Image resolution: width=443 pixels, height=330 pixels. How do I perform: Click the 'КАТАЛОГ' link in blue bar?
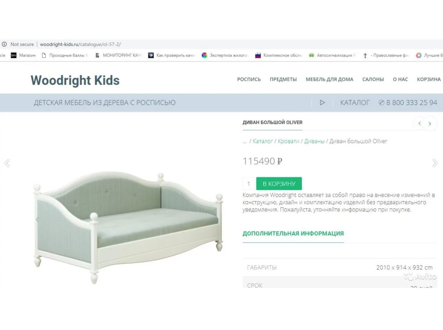[x=355, y=102]
